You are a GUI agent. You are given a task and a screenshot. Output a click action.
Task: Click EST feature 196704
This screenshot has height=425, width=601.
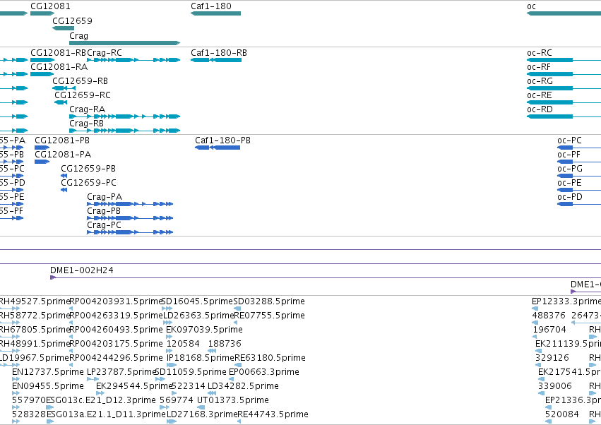tap(535, 337)
